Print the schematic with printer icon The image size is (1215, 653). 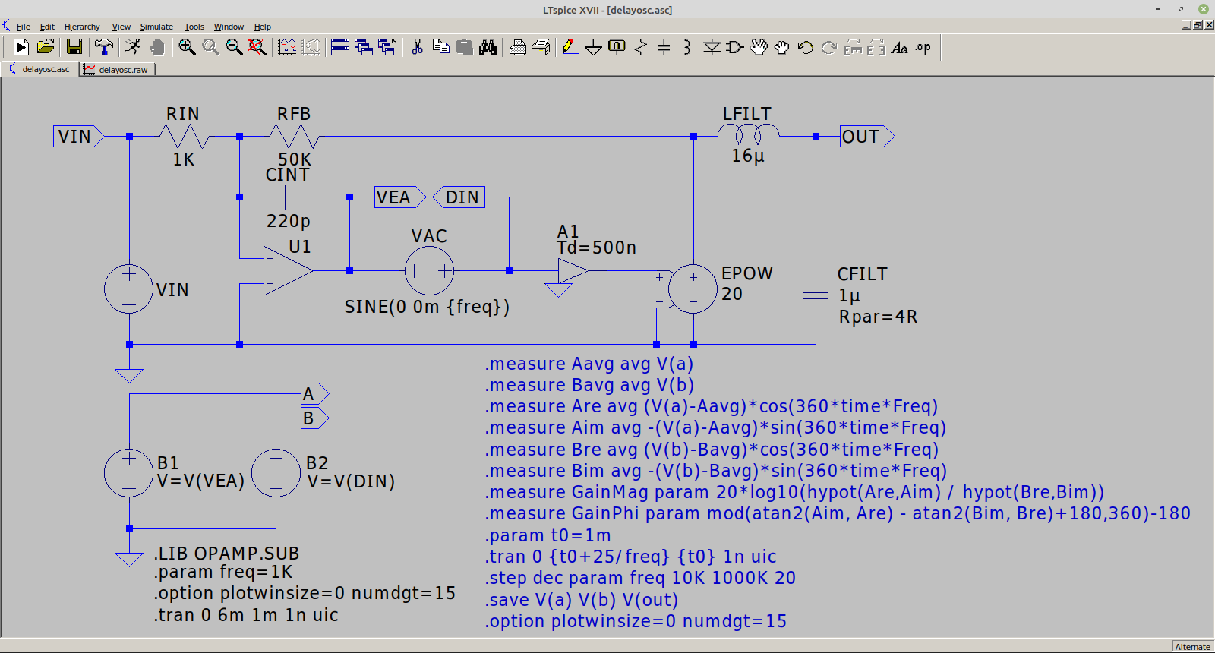click(x=541, y=47)
